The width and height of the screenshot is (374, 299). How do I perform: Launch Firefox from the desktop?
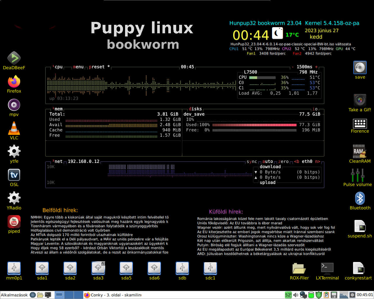tap(14, 81)
